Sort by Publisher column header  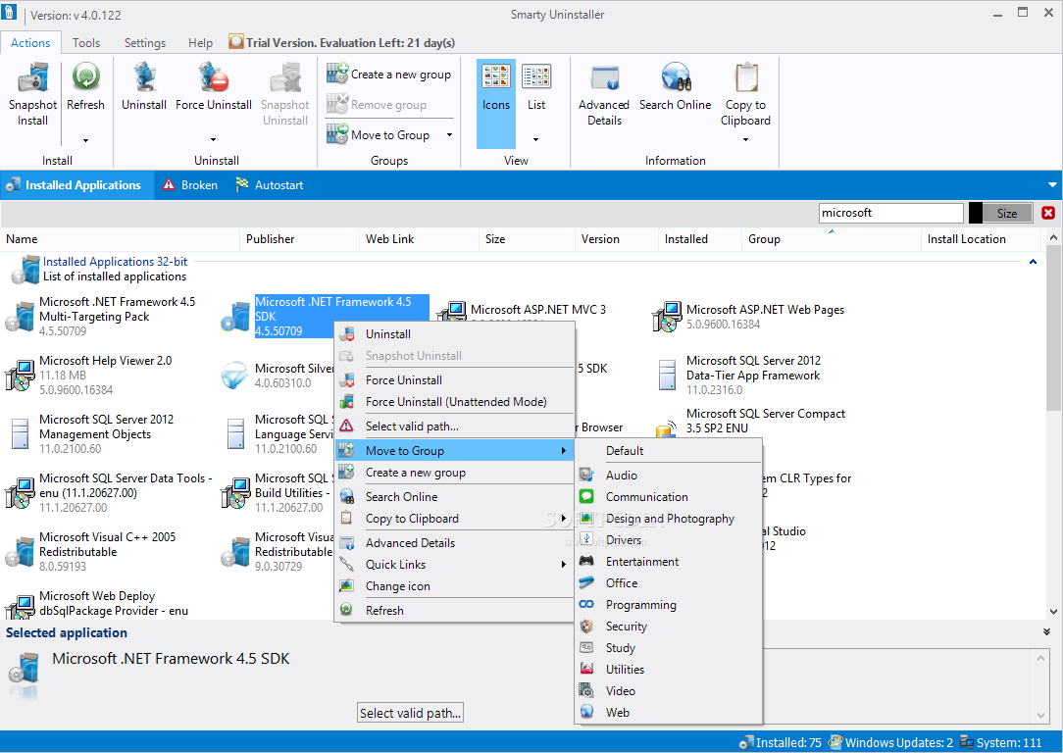click(x=299, y=239)
